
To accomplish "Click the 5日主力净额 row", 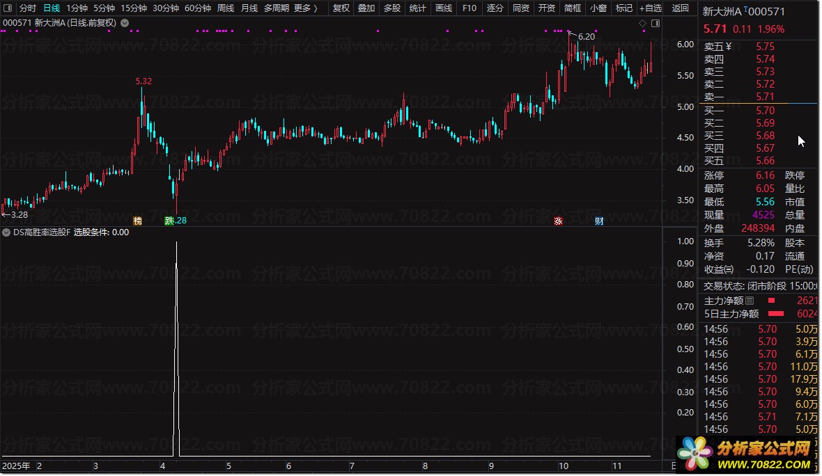I will point(759,314).
